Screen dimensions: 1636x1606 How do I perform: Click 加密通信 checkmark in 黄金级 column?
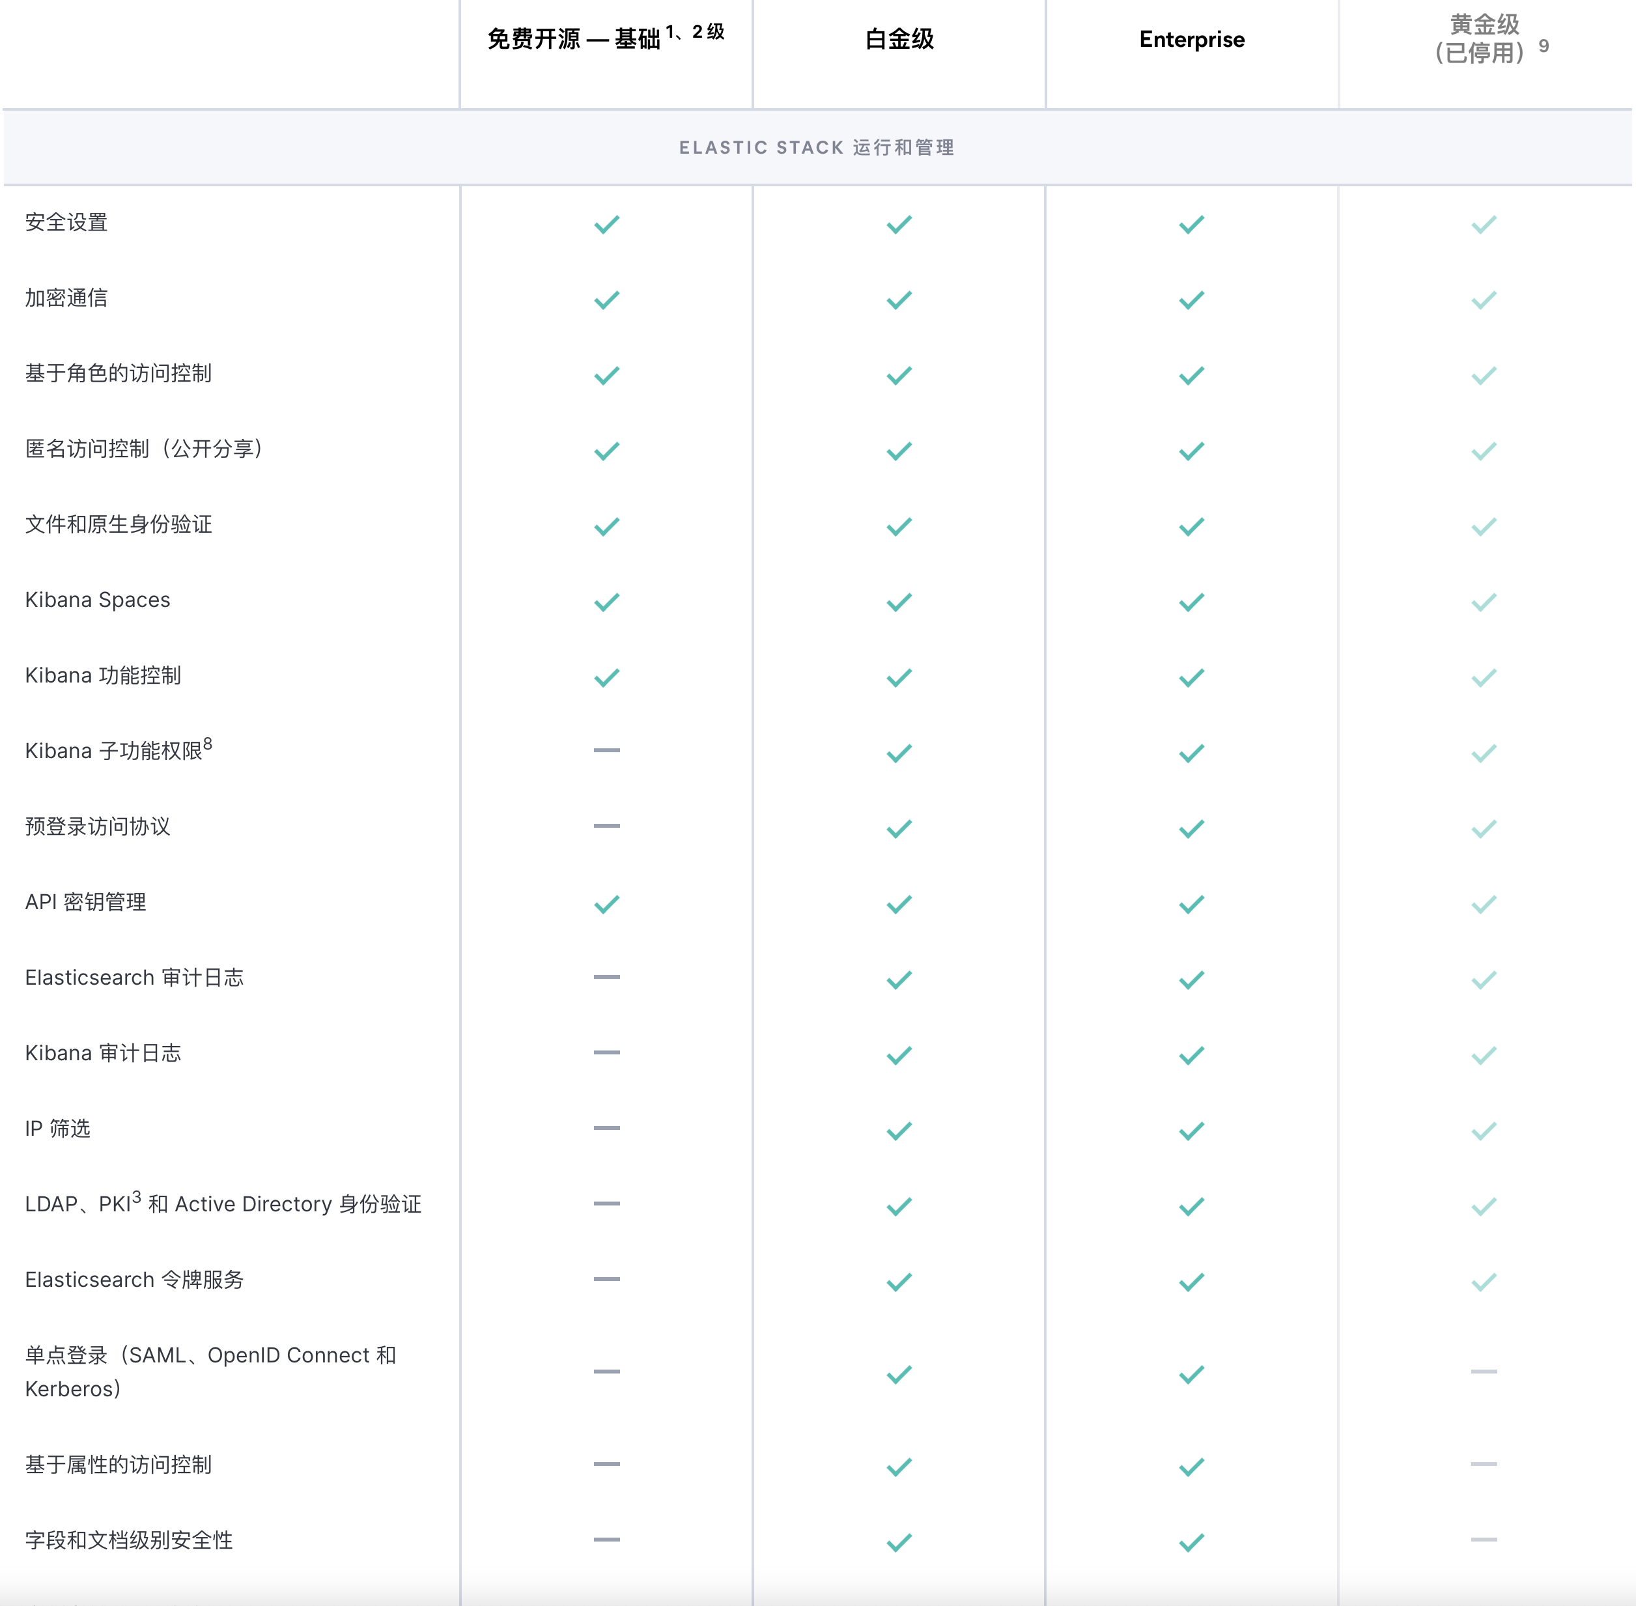coord(1484,300)
